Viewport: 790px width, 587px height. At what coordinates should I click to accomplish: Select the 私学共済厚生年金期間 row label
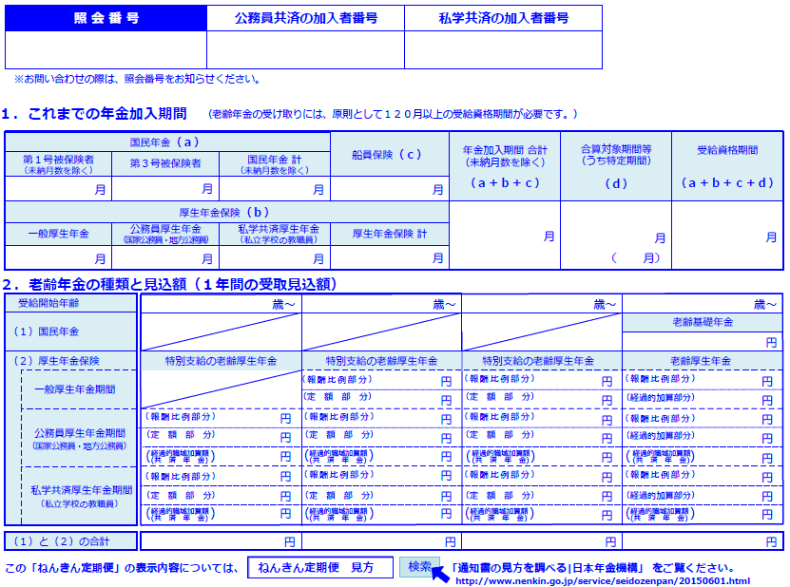coord(79,496)
